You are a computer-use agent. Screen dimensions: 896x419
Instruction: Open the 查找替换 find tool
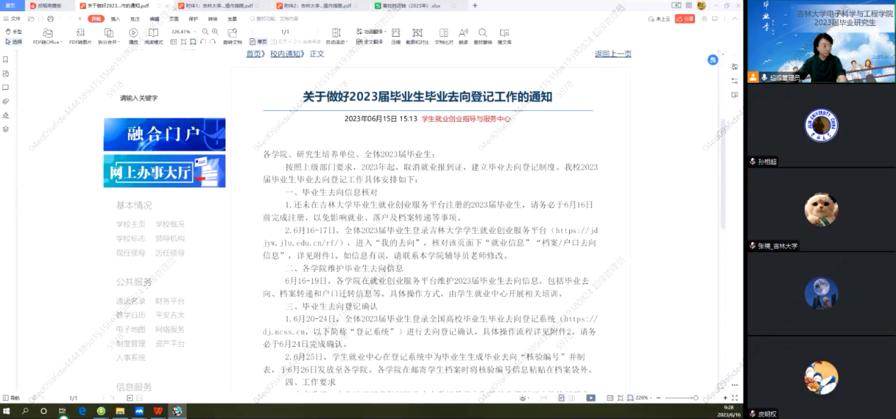483,33
